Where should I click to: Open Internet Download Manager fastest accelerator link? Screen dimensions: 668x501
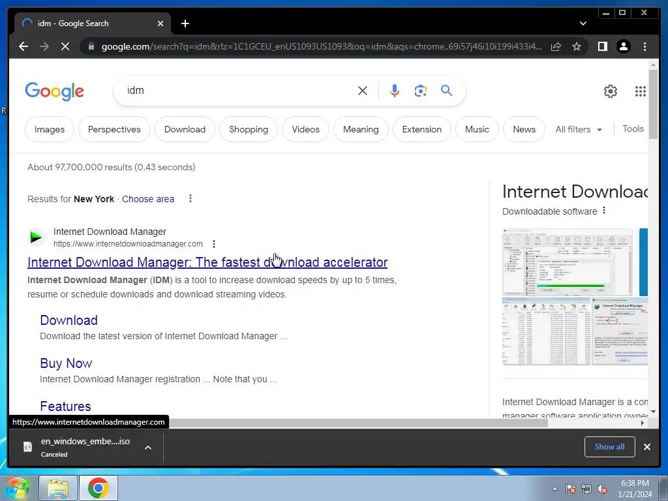[x=207, y=262]
